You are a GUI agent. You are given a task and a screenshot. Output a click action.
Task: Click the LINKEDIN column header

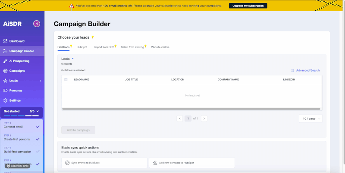(289, 79)
